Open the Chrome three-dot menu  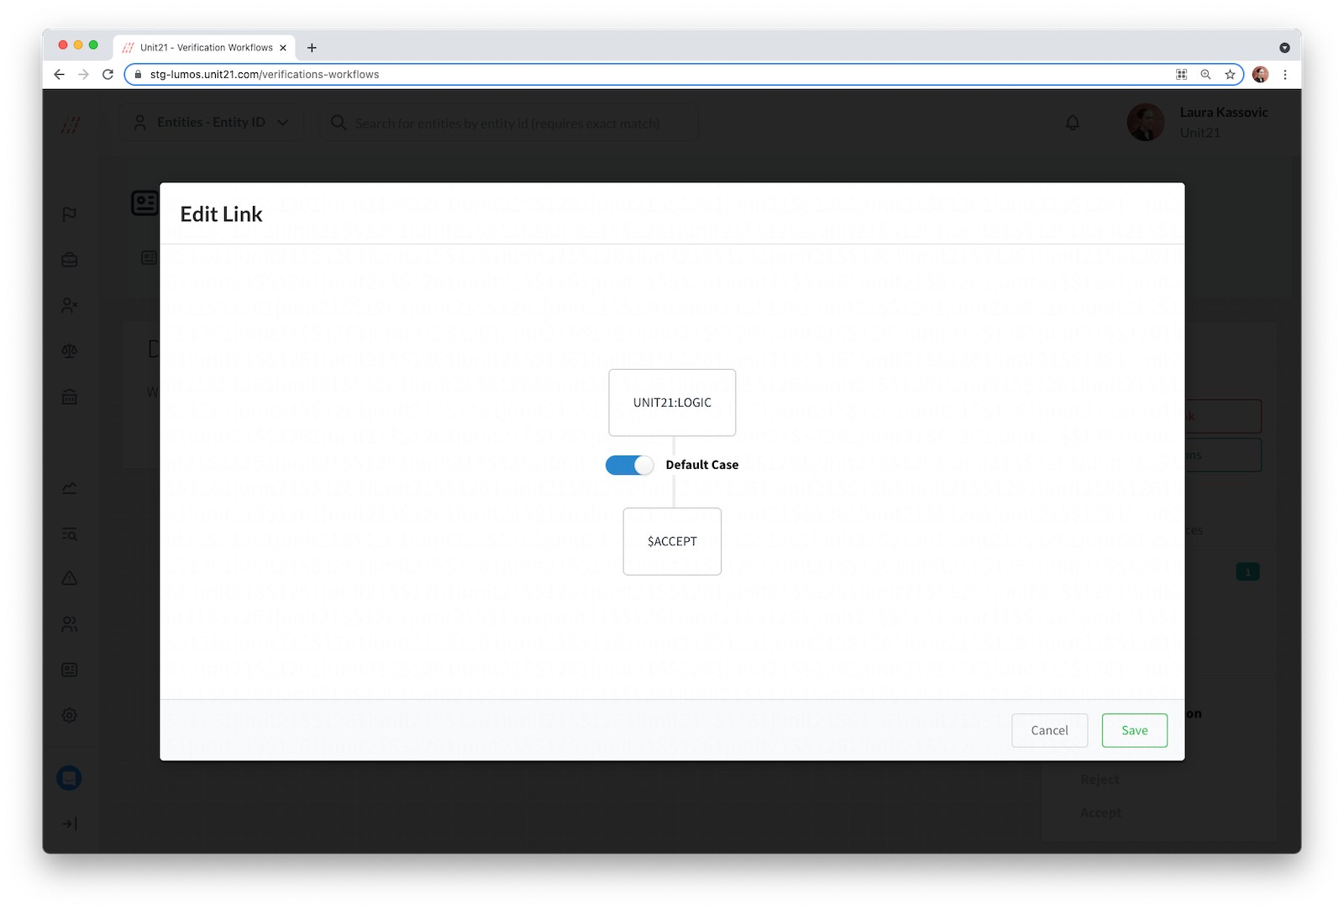pos(1284,74)
